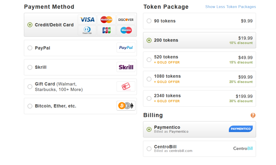Click the JCB card logo
This screenshot has height=165, width=276.
[x=106, y=30]
